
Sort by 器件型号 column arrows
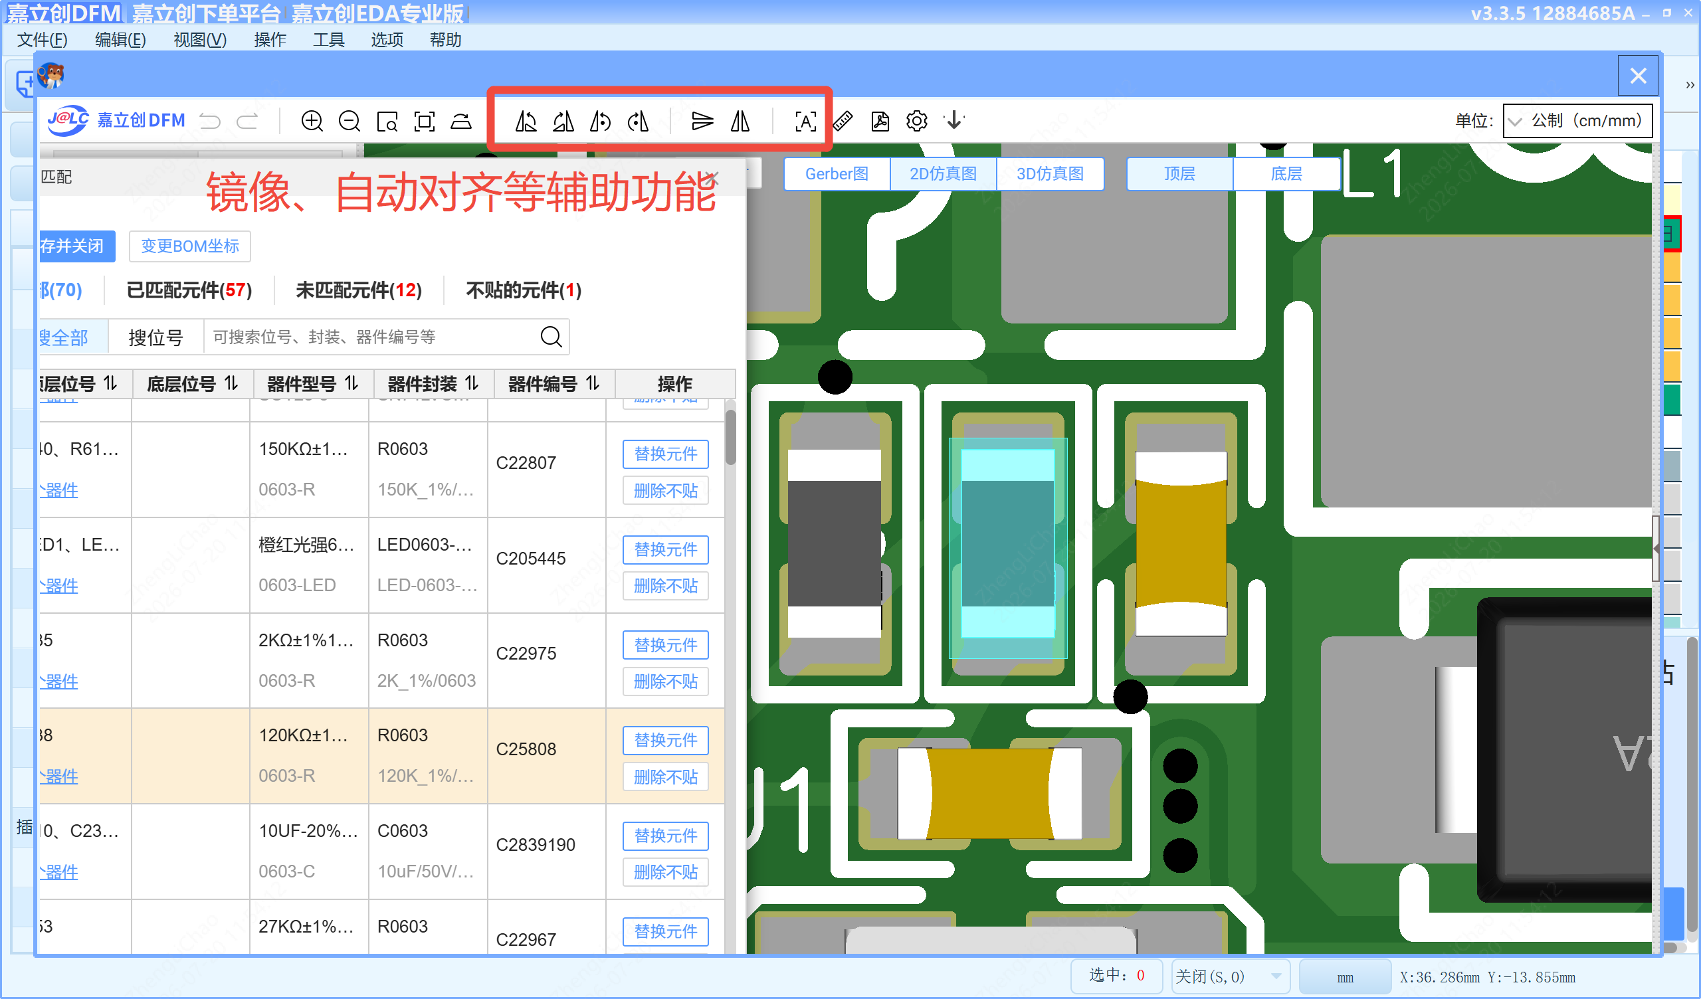coord(351,383)
